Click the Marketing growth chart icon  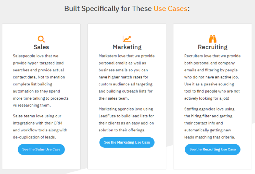point(127,39)
